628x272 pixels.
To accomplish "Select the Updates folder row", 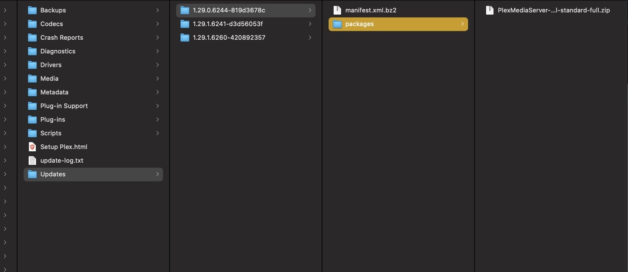I will pos(53,175).
